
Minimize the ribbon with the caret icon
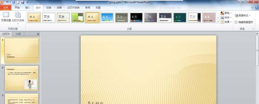point(252,8)
